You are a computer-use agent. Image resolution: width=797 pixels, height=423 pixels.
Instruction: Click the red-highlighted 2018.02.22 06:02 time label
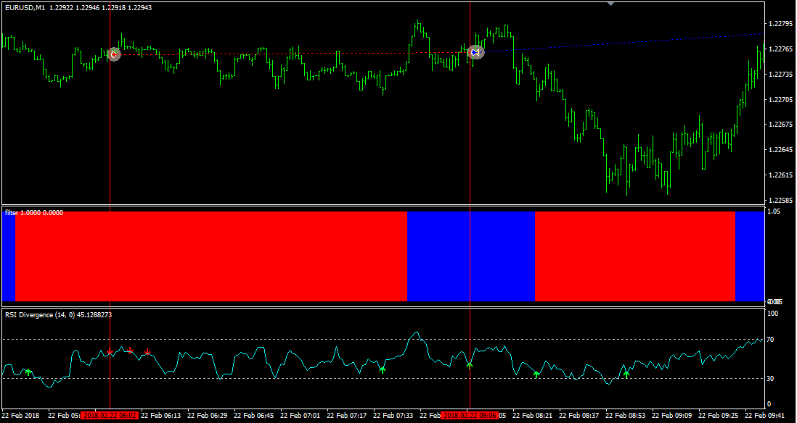coord(109,416)
